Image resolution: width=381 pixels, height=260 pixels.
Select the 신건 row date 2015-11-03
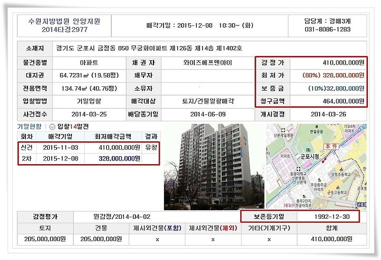[60, 148]
